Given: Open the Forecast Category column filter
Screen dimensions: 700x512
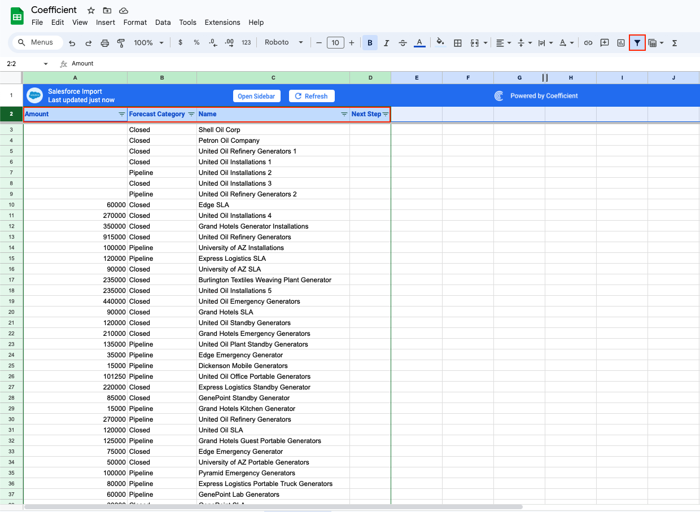Looking at the screenshot, I should pos(191,114).
